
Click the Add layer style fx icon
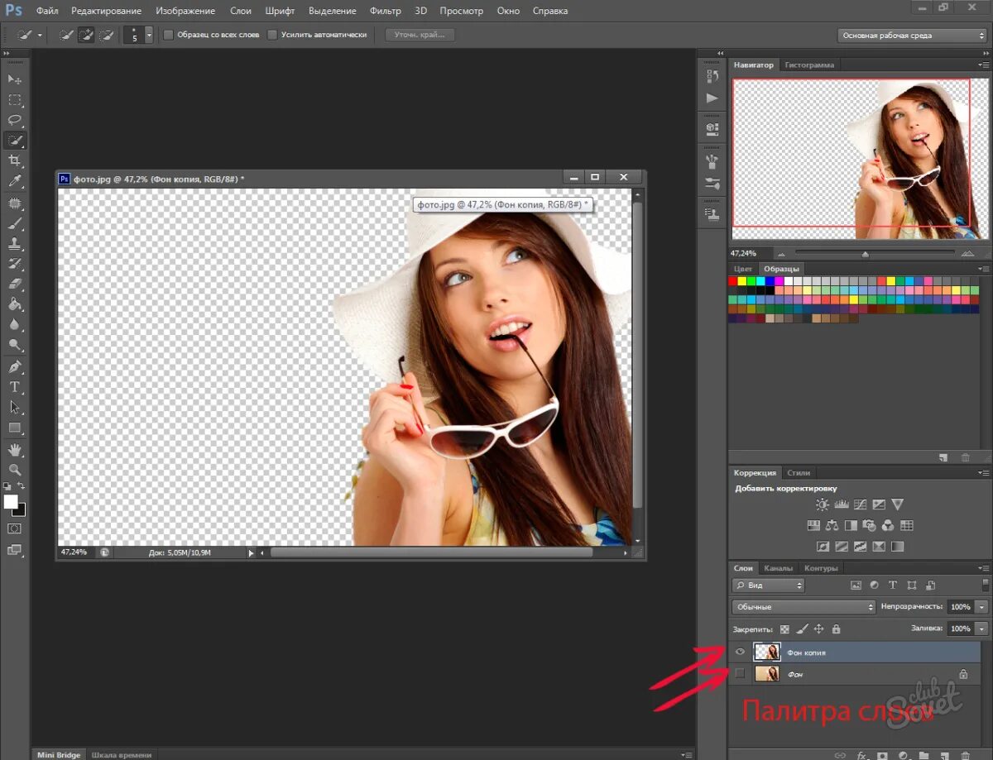click(x=861, y=756)
